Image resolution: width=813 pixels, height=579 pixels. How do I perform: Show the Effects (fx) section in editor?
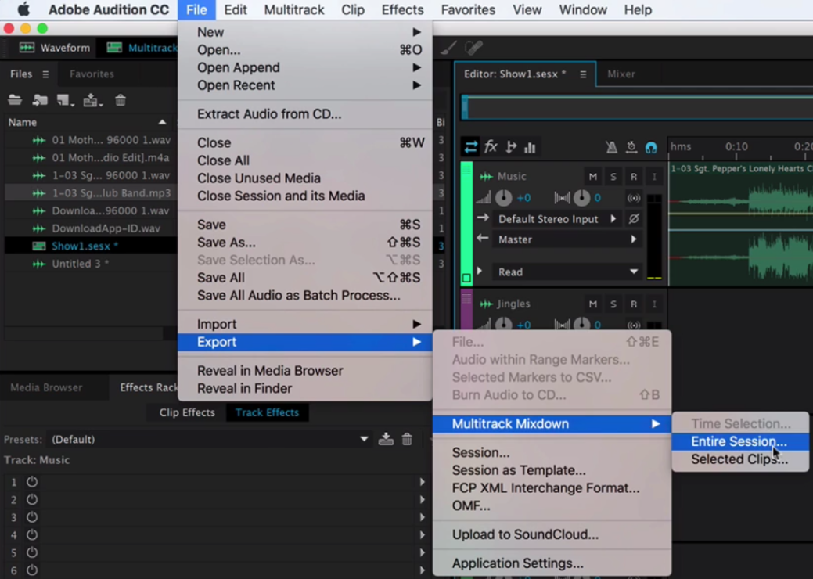coord(491,147)
